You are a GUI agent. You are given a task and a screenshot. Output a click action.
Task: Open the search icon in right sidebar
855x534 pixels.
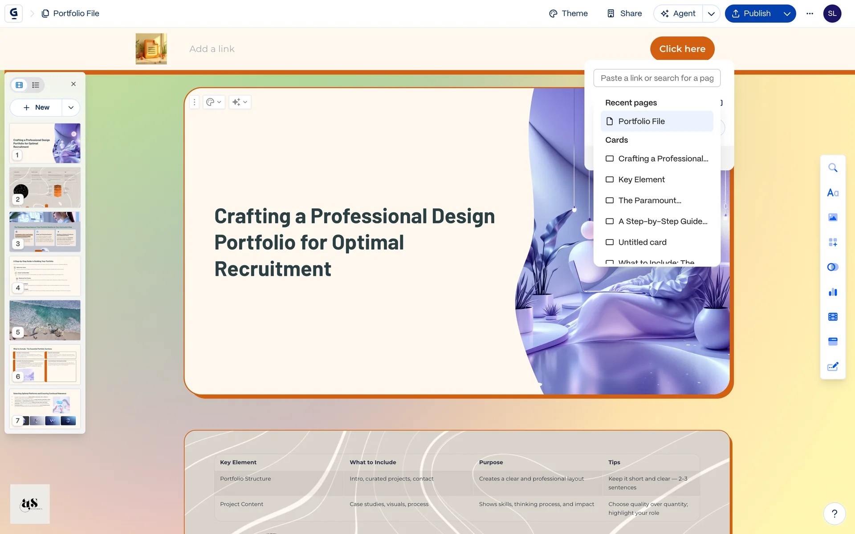(x=833, y=168)
